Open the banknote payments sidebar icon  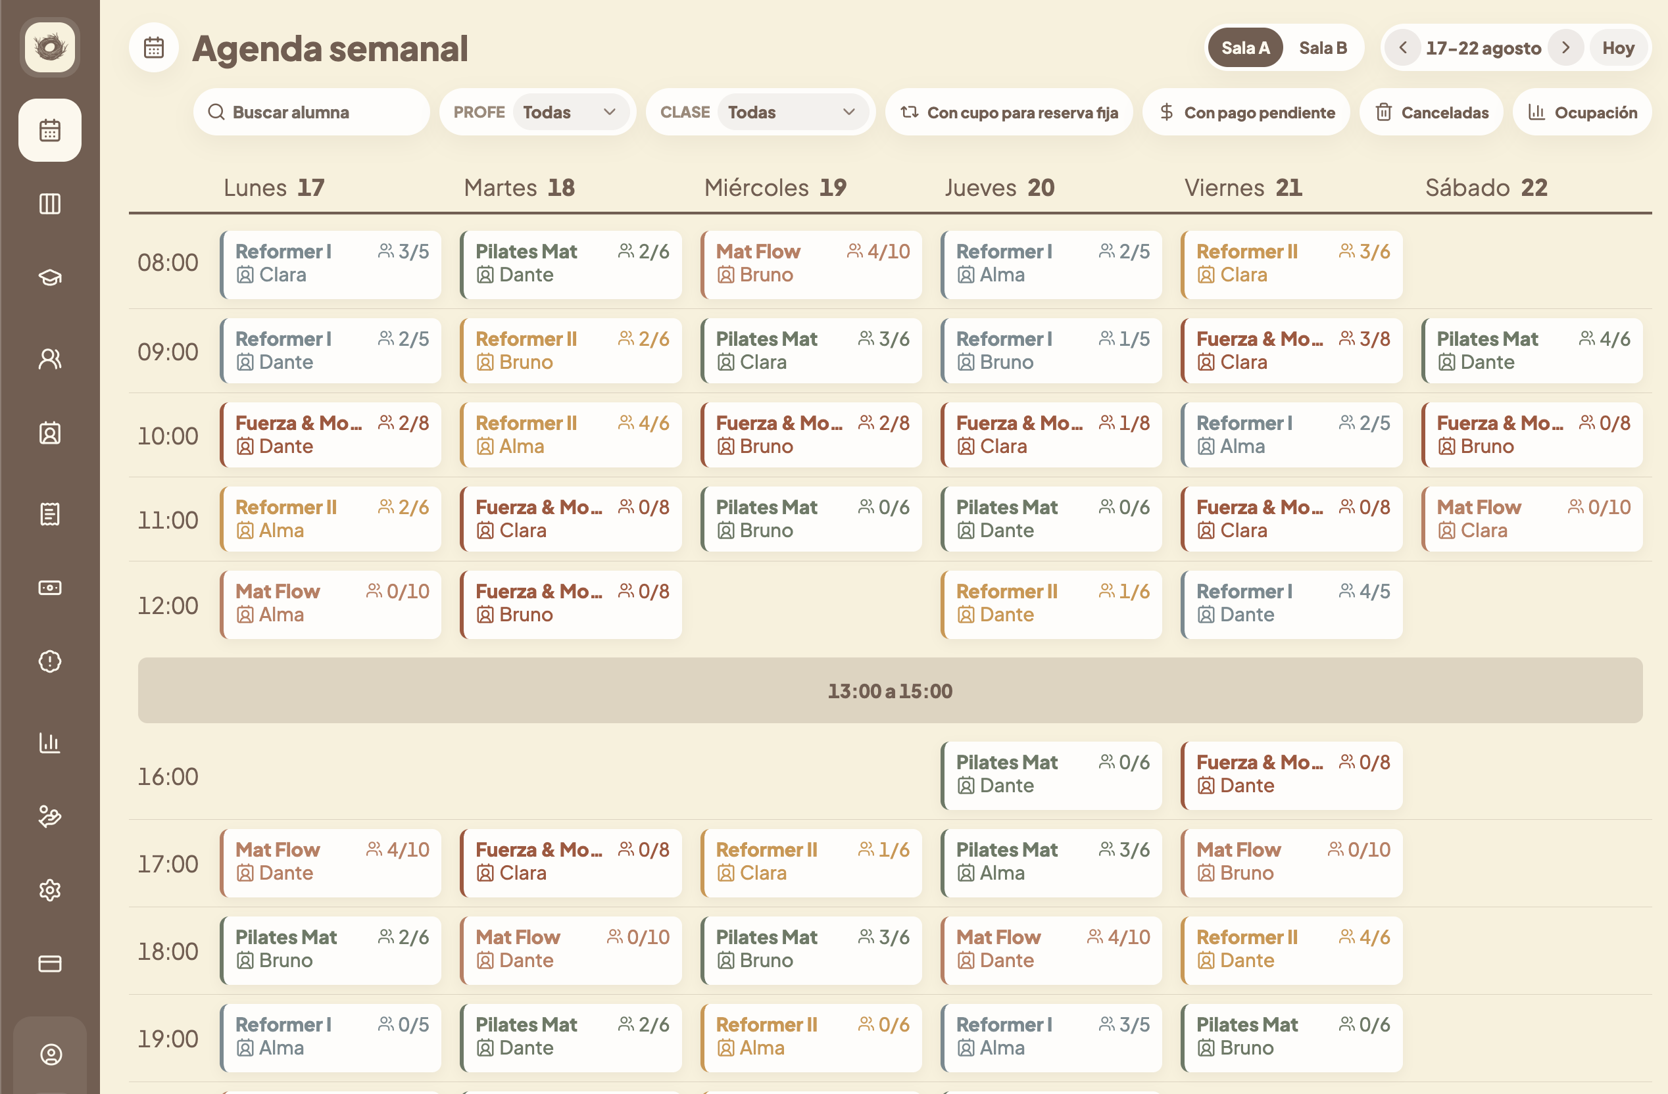point(50,588)
